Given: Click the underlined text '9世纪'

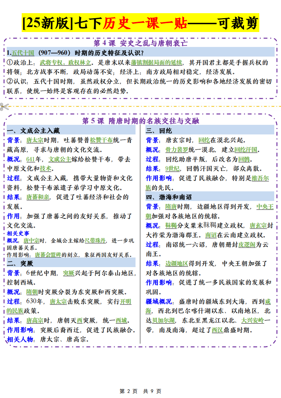Looking at the screenshot, I should pyautogui.click(x=173, y=169).
